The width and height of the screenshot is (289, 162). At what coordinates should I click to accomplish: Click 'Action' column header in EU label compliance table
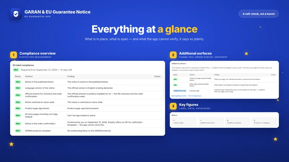(x=157, y=76)
